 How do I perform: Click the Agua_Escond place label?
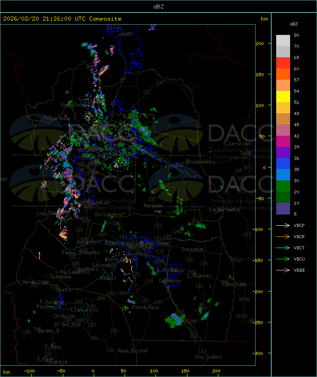click(132, 351)
